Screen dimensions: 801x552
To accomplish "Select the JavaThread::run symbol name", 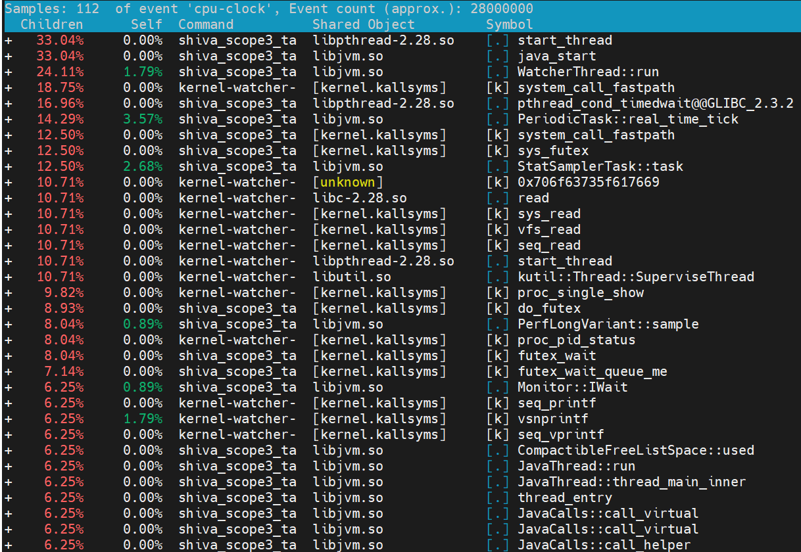I will point(577,467).
